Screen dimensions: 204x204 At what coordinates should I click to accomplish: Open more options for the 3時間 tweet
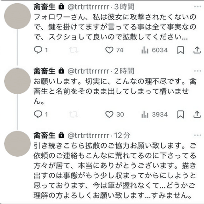point(198,6)
